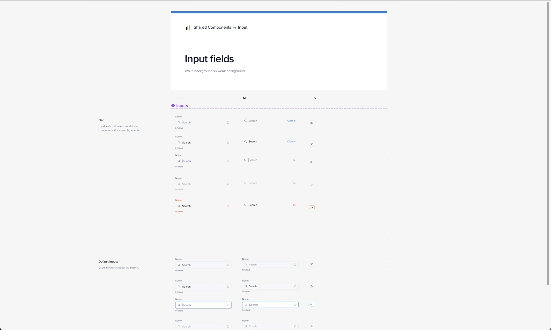Select the red Name label in Flat section

coord(179,200)
